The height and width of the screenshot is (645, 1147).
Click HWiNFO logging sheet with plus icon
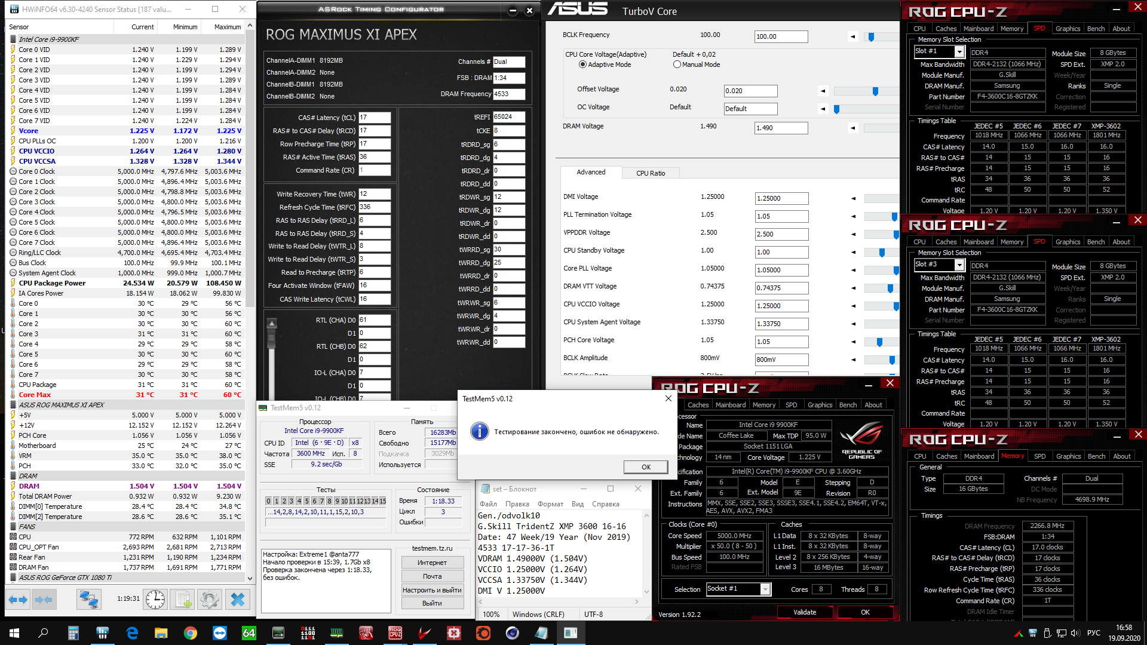click(x=183, y=599)
